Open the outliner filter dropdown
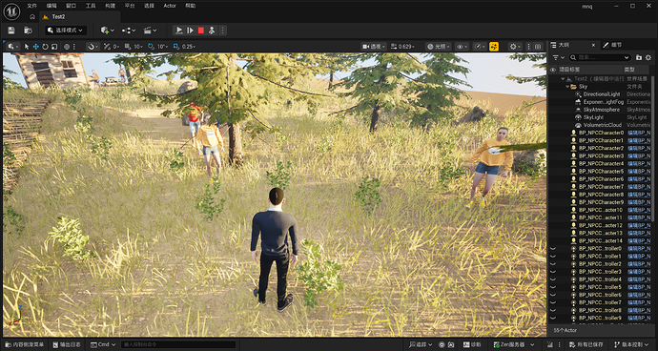658x351 pixels. pos(559,57)
